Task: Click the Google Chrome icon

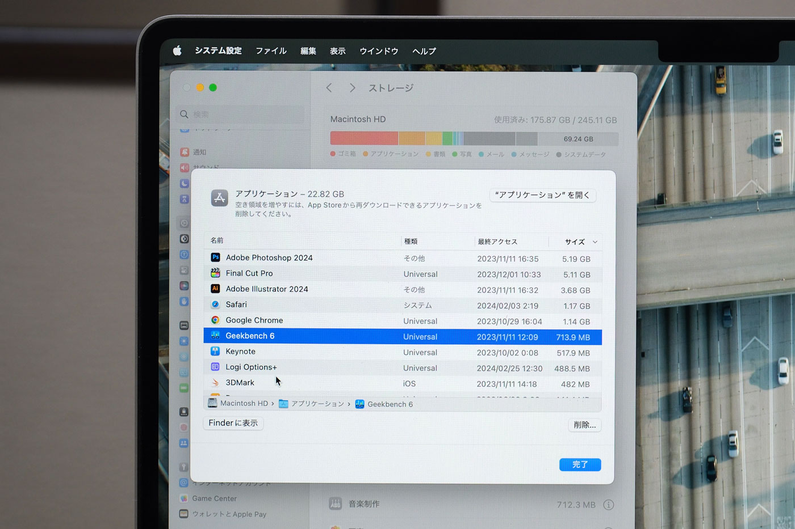Action: [x=215, y=320]
